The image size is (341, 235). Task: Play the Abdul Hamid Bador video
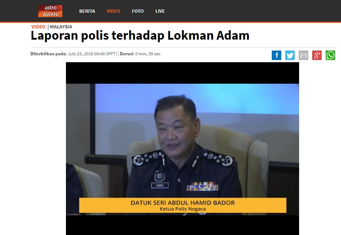(x=183, y=148)
